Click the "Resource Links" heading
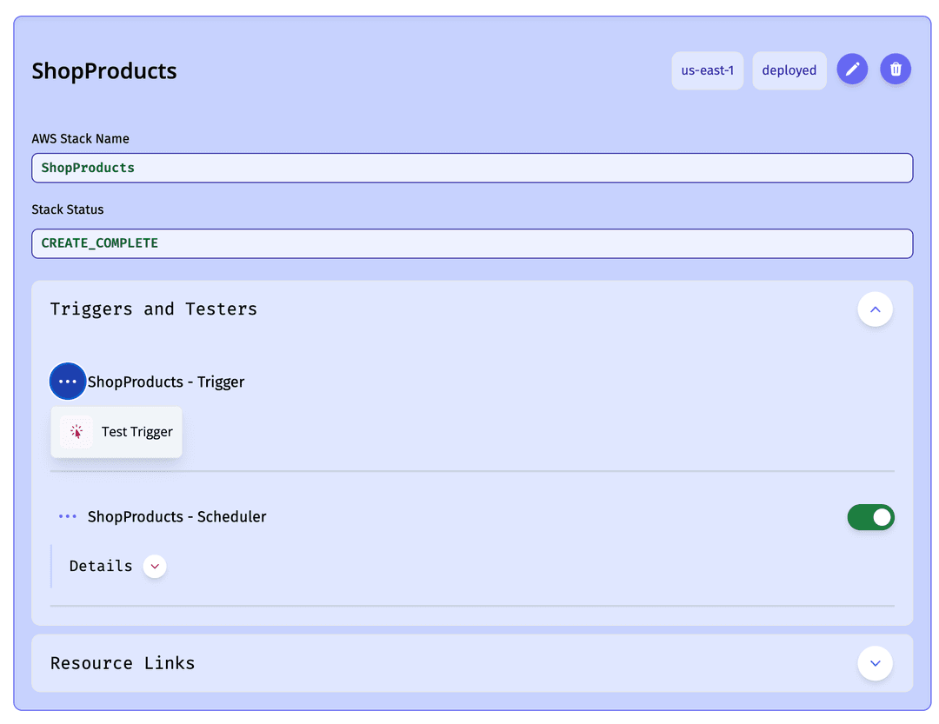Viewport: 939px width, 724px height. [123, 663]
